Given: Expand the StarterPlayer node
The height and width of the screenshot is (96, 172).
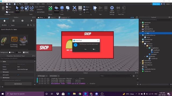Looking at the screenshot, I should [x=140, y=63].
